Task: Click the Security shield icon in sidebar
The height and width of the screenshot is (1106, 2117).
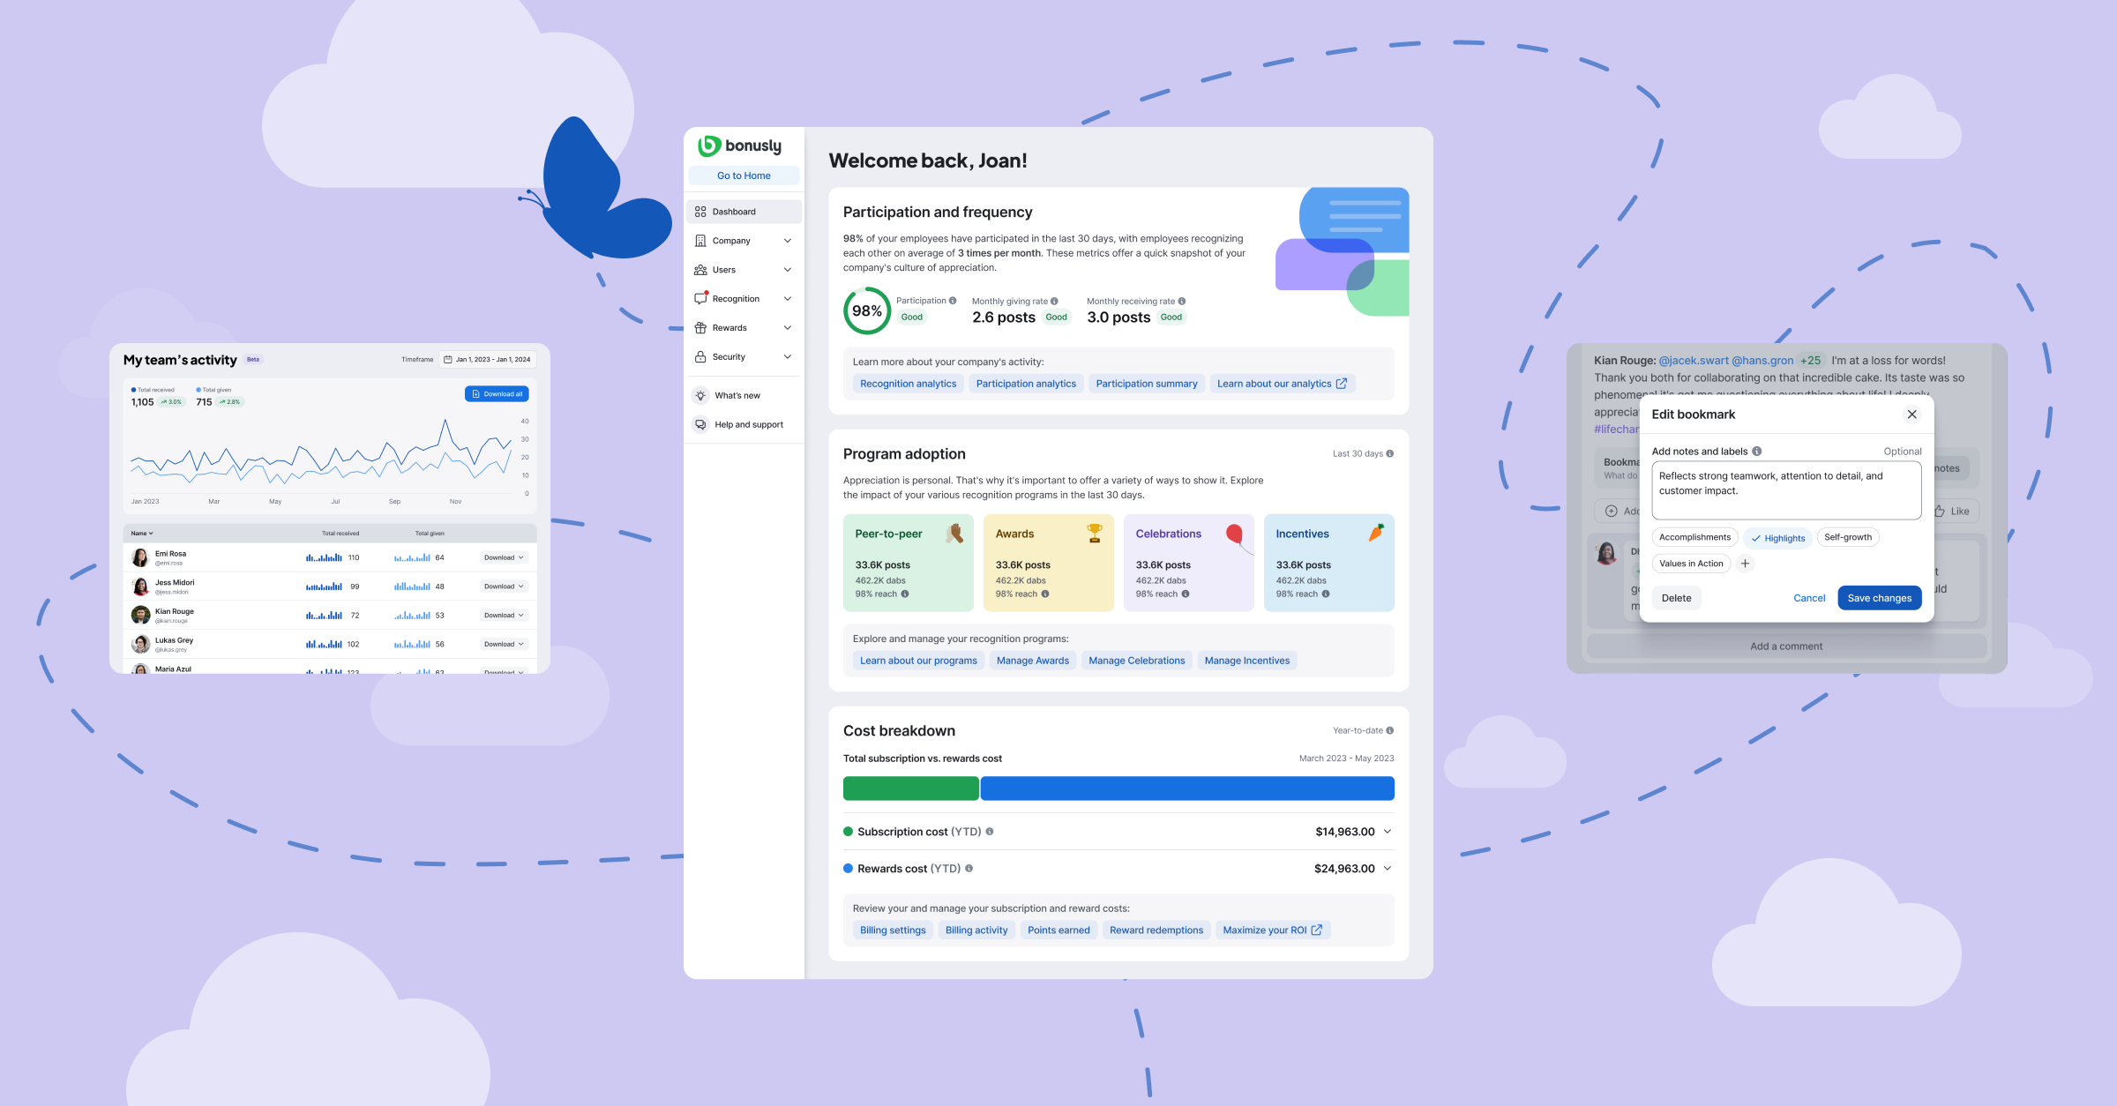Action: (699, 356)
